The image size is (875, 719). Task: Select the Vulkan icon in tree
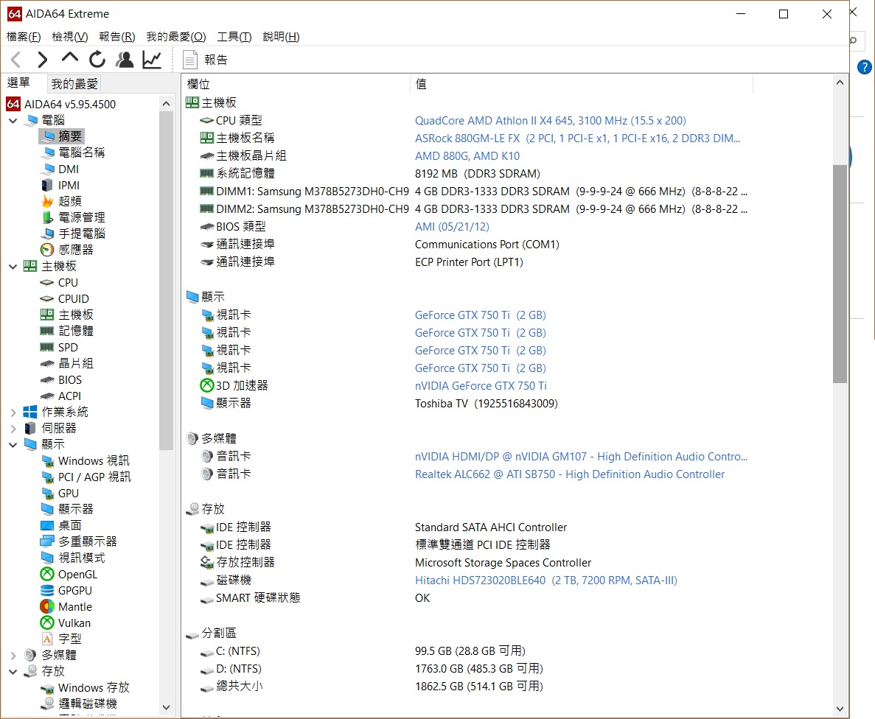point(47,623)
